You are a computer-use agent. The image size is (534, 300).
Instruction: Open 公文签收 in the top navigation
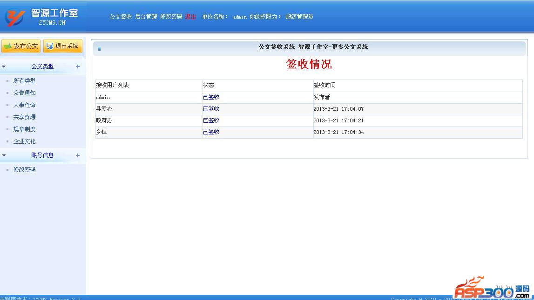(121, 17)
